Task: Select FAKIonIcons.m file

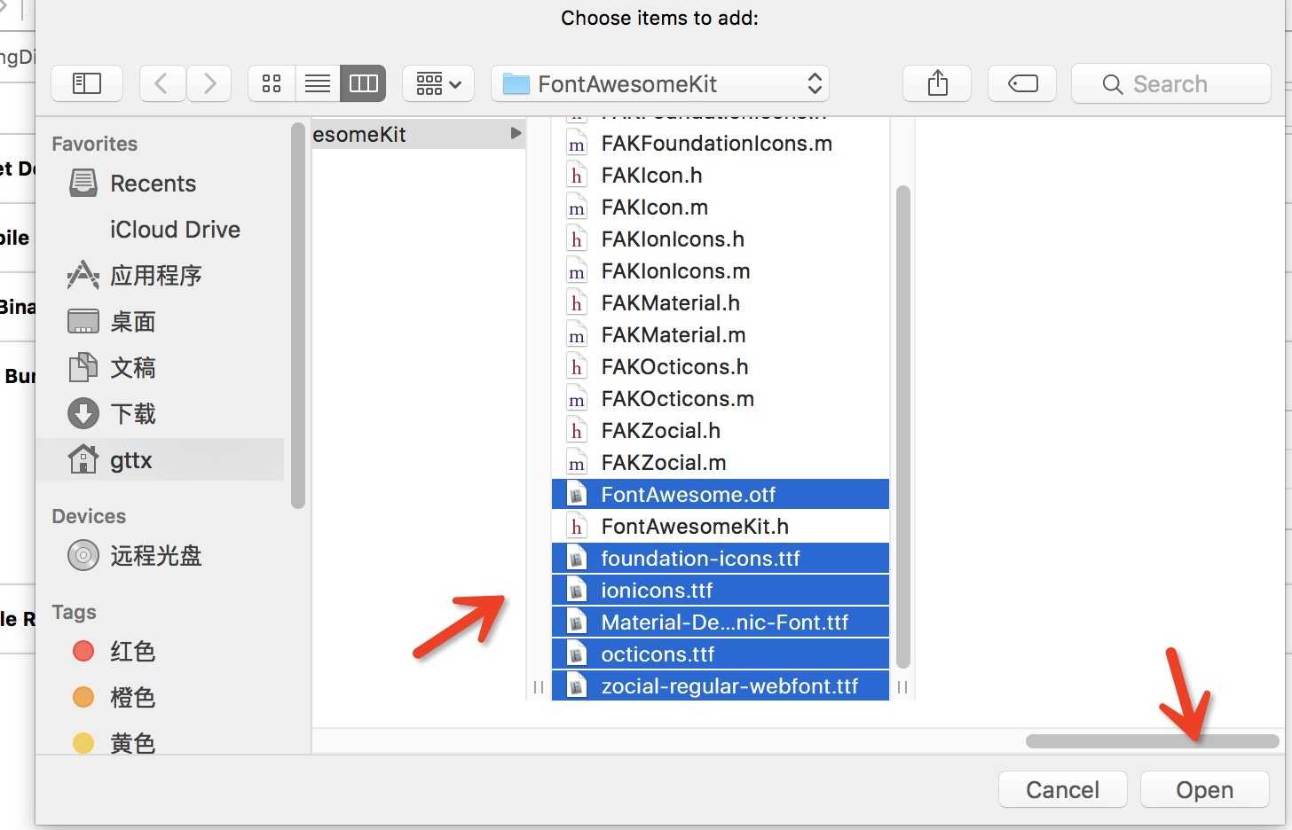Action: click(x=720, y=271)
